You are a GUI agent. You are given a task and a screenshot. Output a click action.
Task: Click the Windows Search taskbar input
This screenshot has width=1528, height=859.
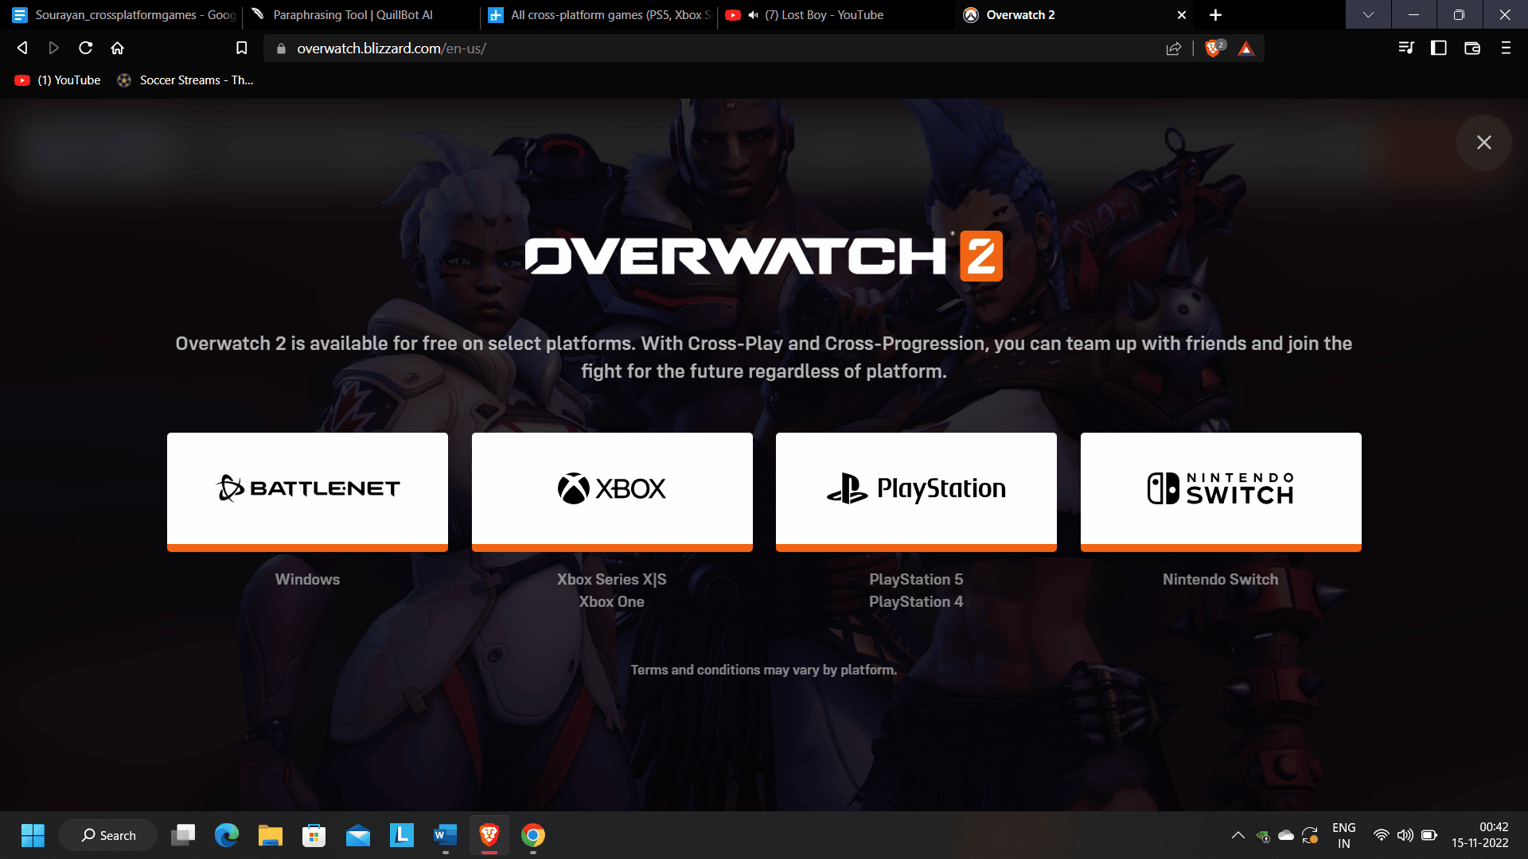point(118,835)
